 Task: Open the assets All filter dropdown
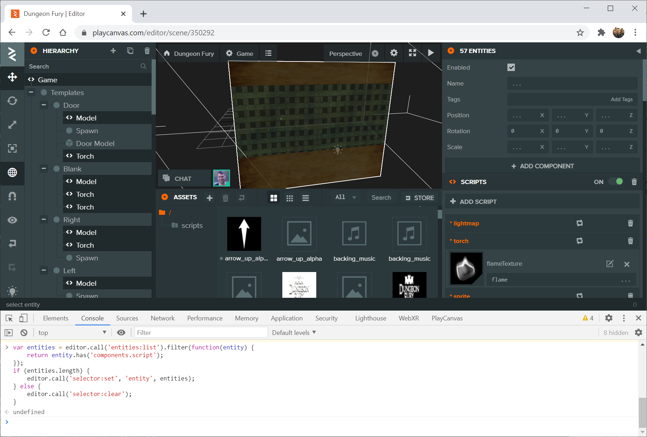pos(346,197)
